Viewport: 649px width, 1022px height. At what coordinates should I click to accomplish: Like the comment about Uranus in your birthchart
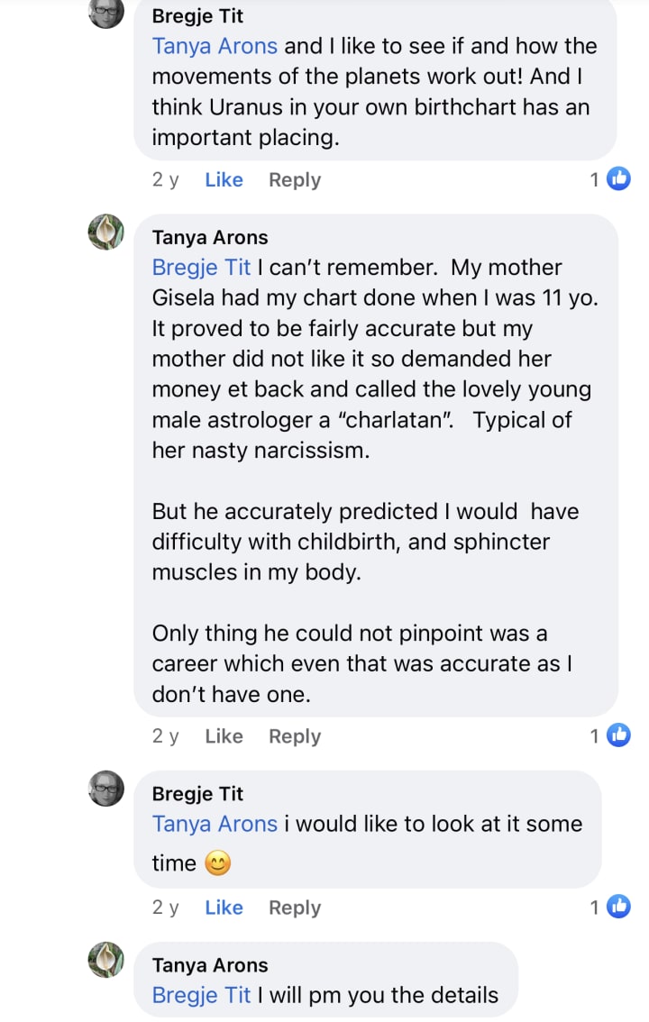coord(224,180)
